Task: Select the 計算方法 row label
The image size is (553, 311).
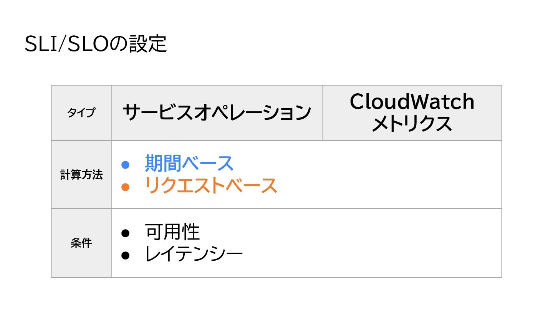Action: click(x=81, y=175)
